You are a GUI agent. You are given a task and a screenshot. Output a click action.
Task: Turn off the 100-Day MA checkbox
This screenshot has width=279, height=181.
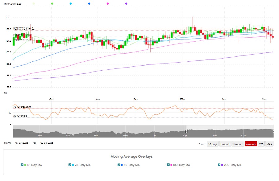coord(168,165)
